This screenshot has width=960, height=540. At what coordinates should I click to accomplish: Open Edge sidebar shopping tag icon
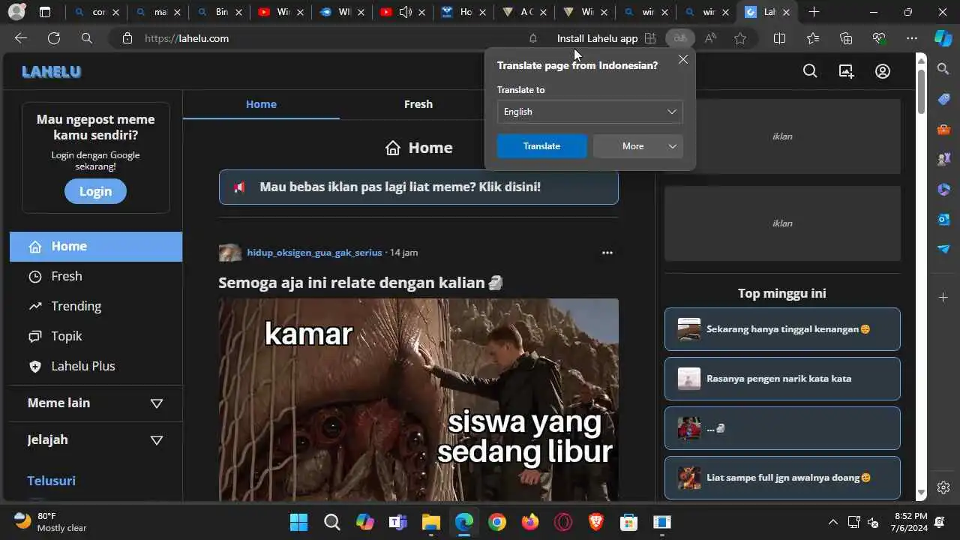tap(943, 99)
